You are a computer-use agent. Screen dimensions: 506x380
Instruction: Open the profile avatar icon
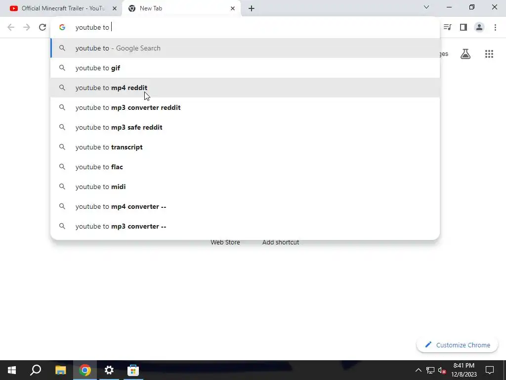click(x=479, y=27)
